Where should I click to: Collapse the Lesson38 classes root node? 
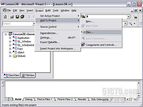(6, 34)
